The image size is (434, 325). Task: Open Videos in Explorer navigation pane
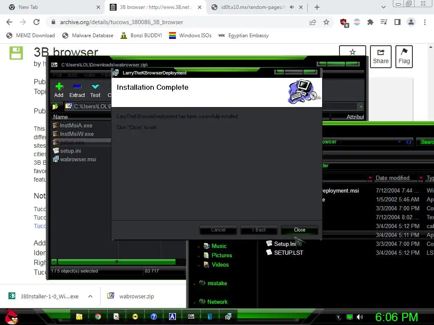coord(216,264)
